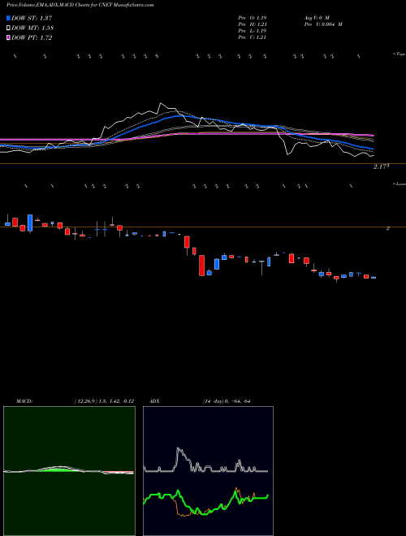This screenshot has height=536, width=406.
Task: Click the 'Pre C: 1.21' value
Action: tap(252, 37)
